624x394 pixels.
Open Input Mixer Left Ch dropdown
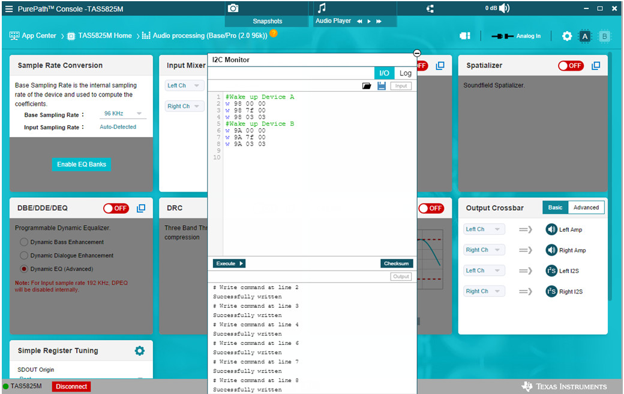point(184,86)
